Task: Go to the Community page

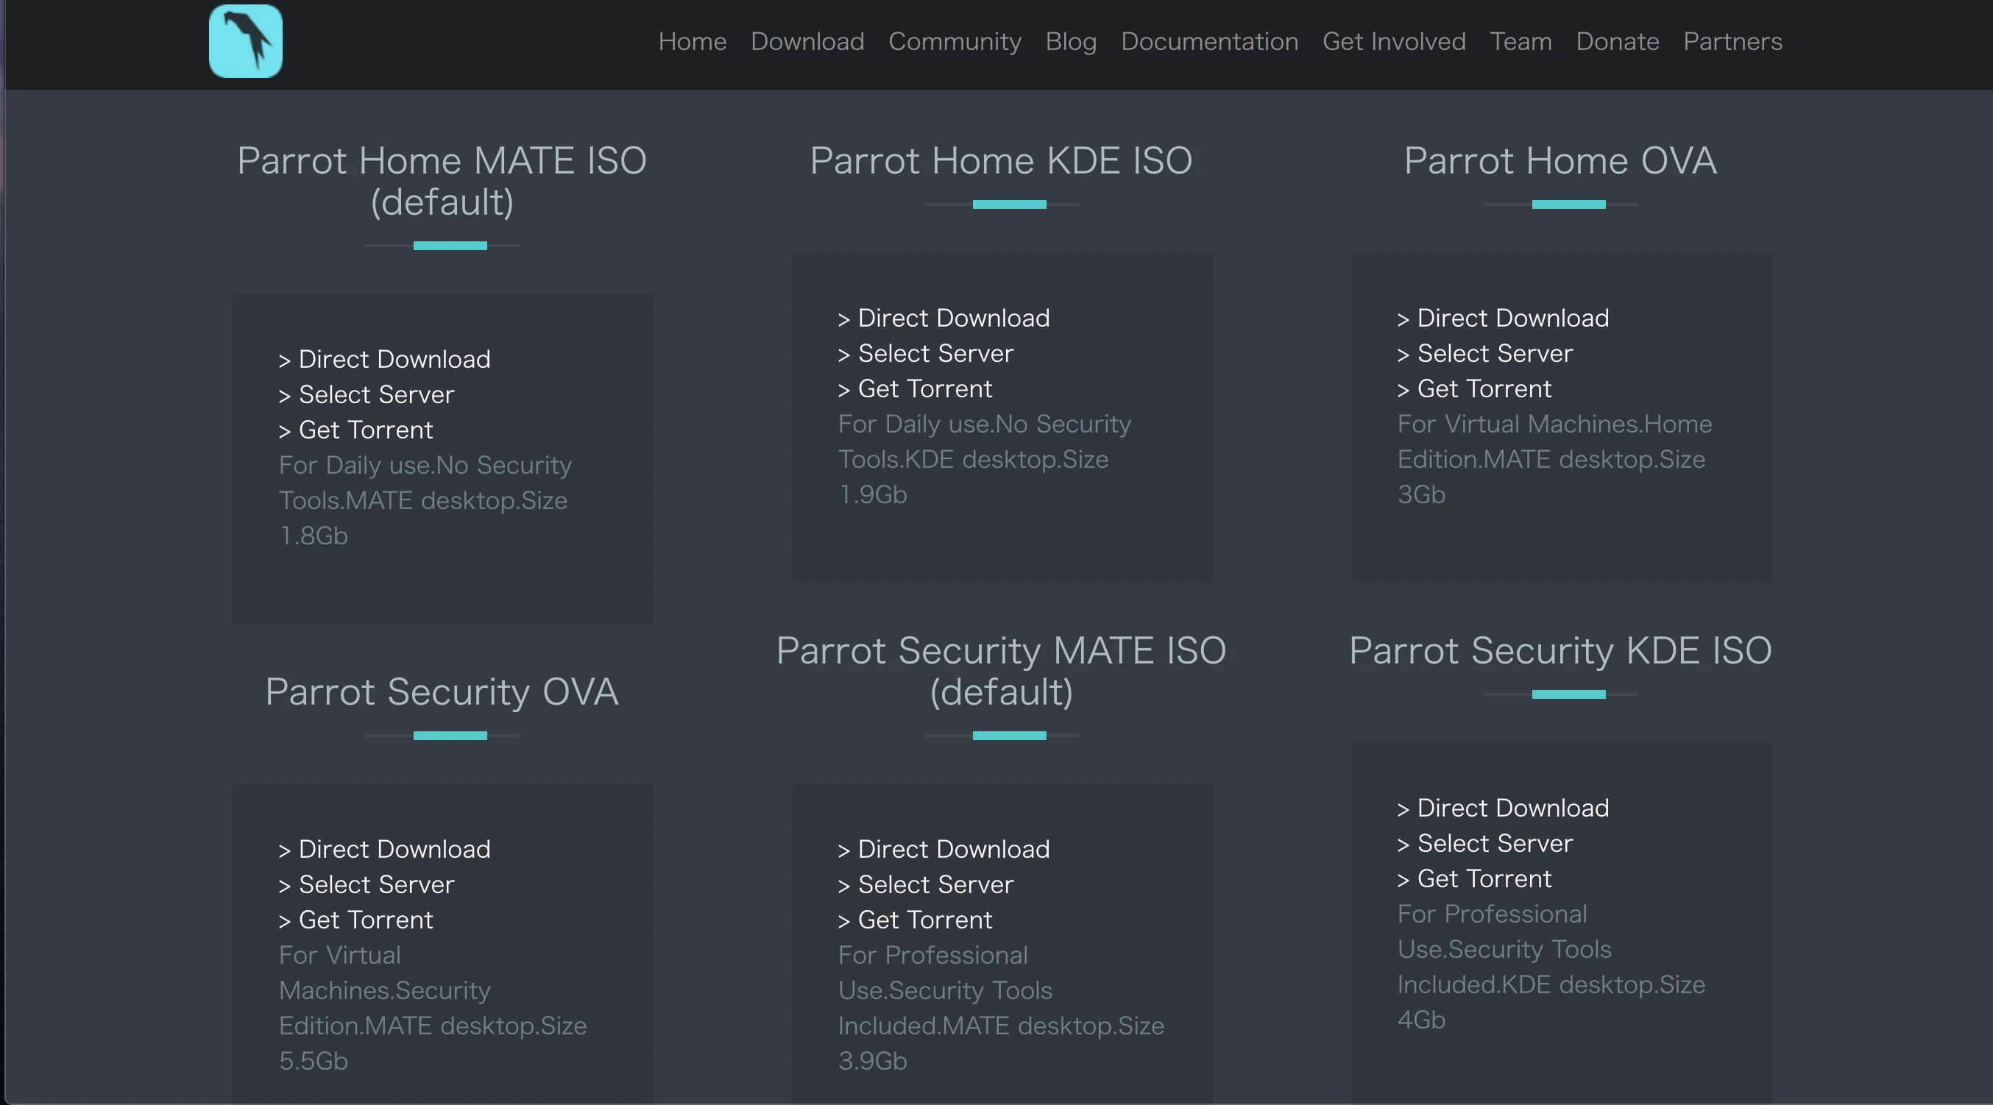Action: point(954,41)
